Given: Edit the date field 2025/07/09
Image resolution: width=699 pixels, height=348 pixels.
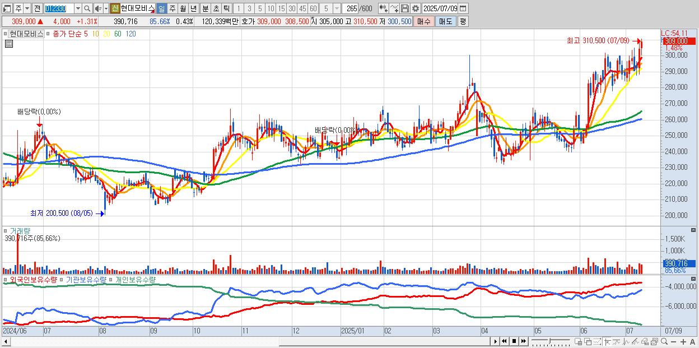Looking at the screenshot, I should coord(440,8).
